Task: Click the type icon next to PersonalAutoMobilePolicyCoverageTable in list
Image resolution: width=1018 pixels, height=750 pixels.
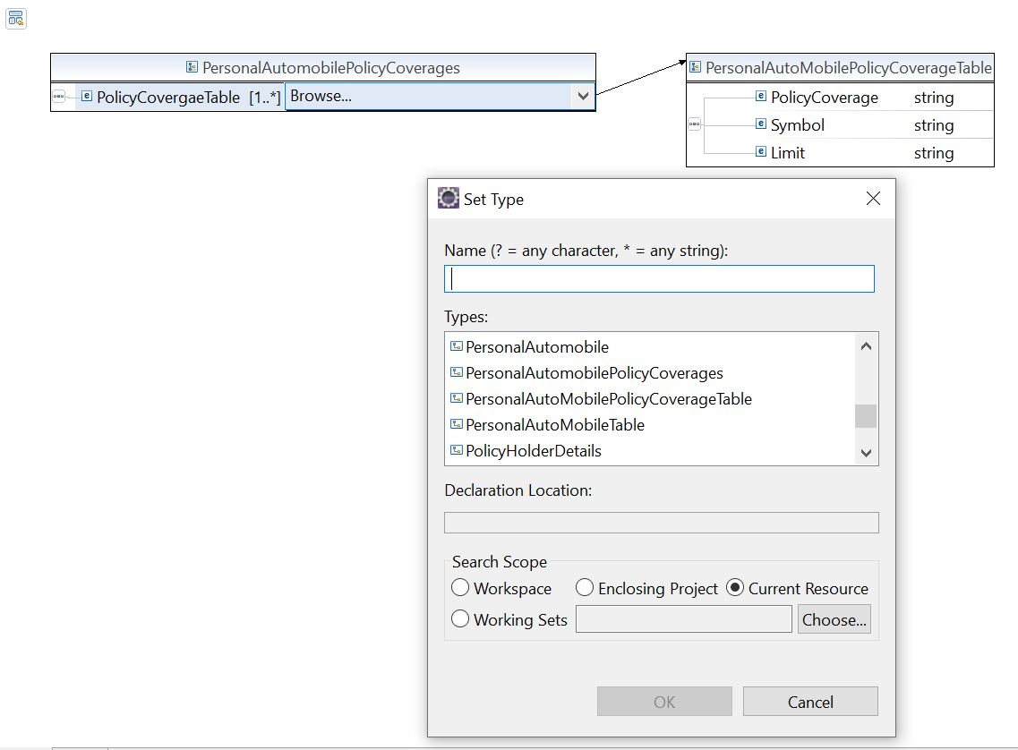Action: click(x=457, y=398)
